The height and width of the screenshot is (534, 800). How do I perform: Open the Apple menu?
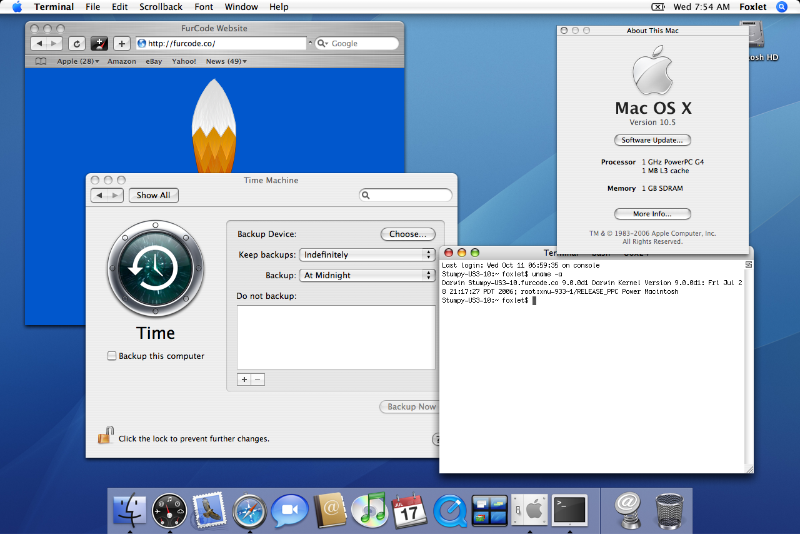[17, 7]
